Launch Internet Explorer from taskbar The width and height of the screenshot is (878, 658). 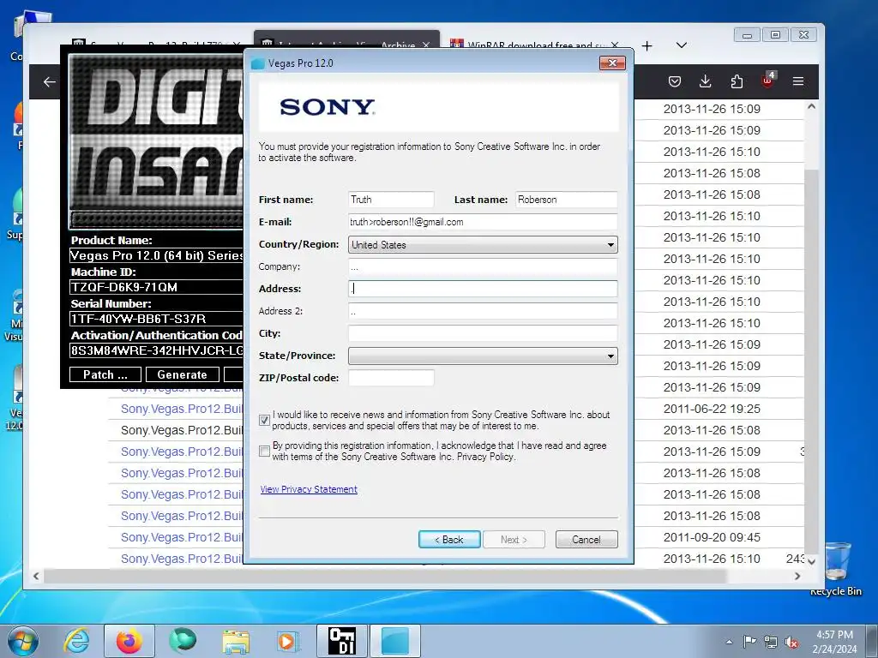click(76, 641)
